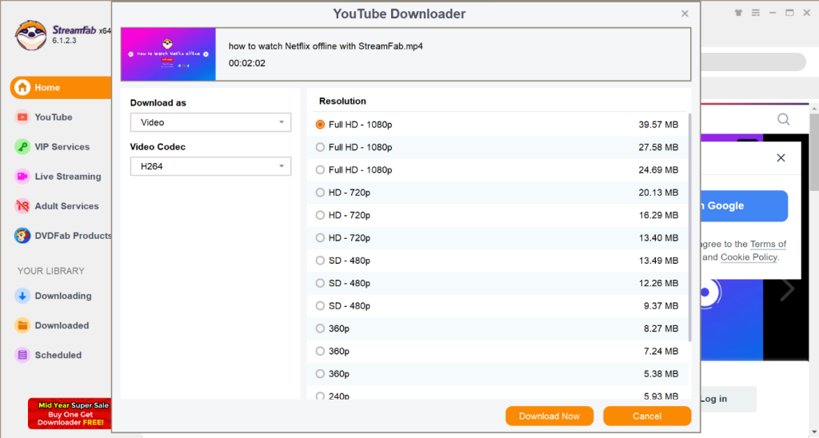Click the search magnifier in browser pane
The height and width of the screenshot is (438, 819).
tap(784, 120)
